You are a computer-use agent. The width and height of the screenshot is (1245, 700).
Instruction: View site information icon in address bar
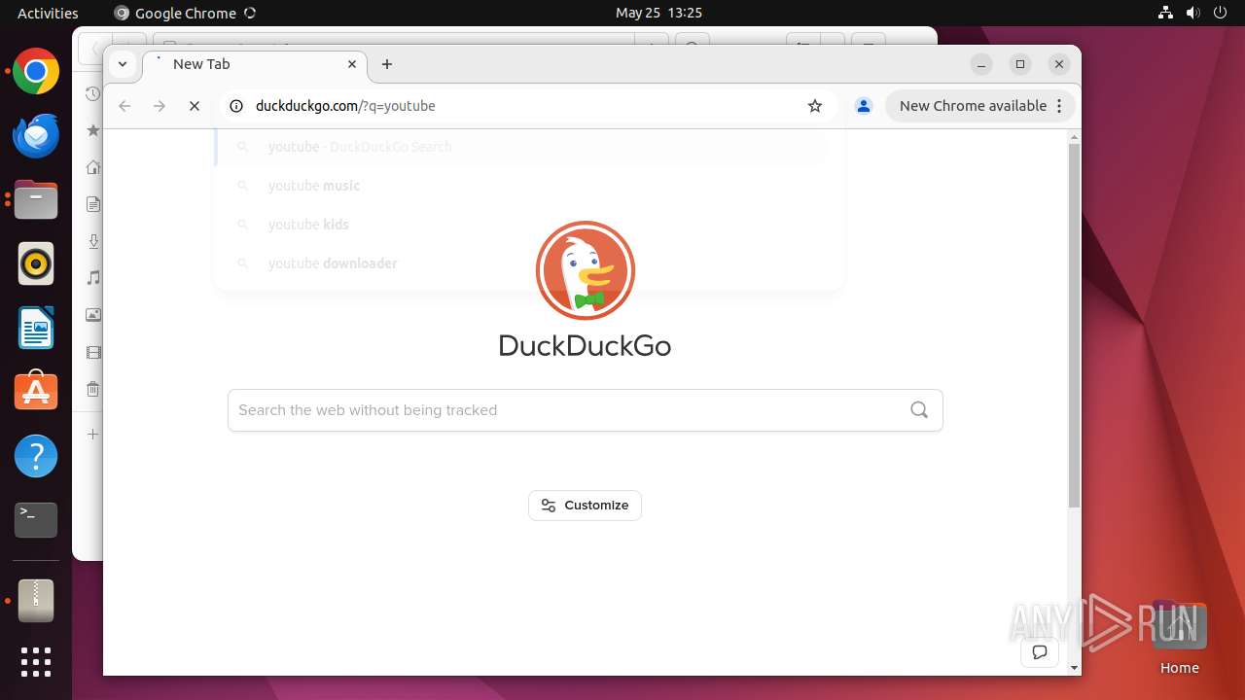tap(235, 106)
